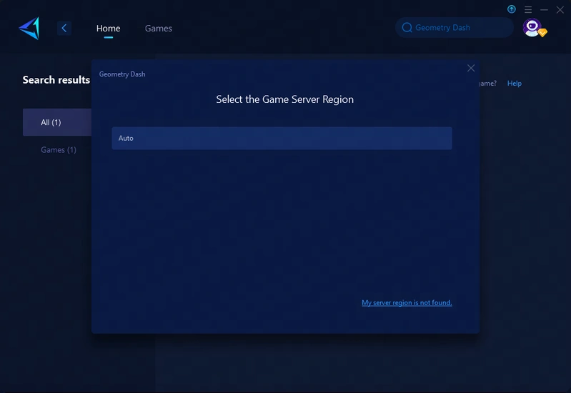
Task: Minimize the application window
Action: pyautogui.click(x=545, y=9)
